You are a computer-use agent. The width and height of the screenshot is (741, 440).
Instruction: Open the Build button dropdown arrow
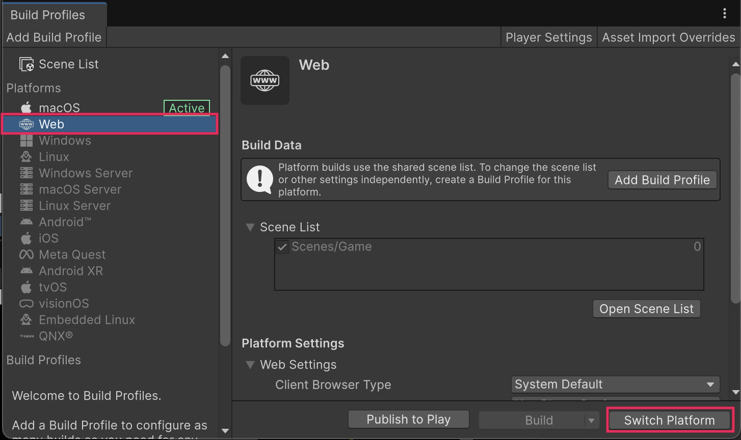click(x=591, y=421)
